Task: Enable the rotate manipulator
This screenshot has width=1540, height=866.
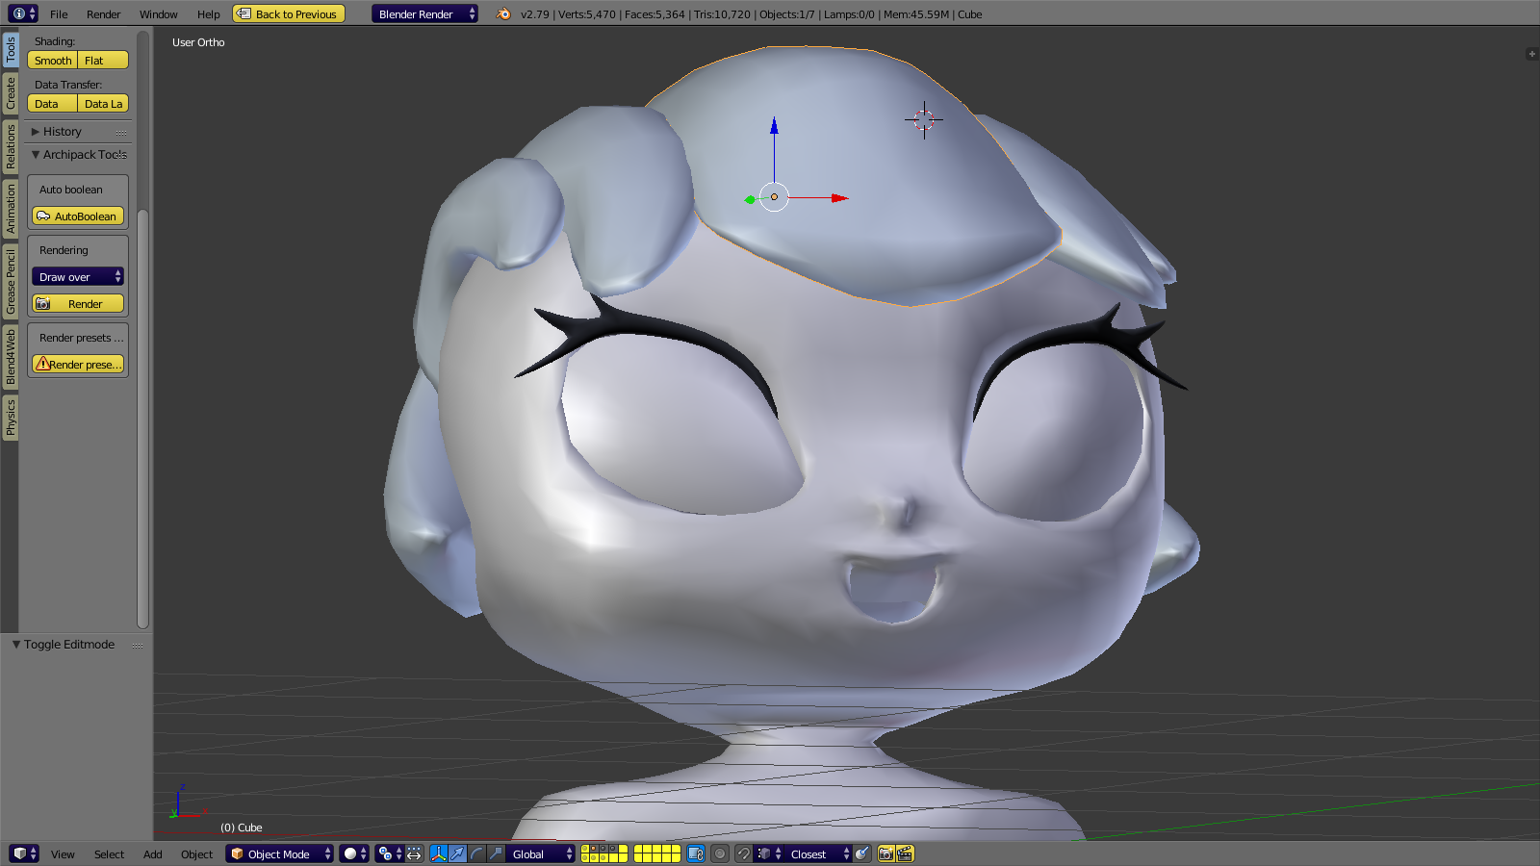Action: (x=476, y=853)
